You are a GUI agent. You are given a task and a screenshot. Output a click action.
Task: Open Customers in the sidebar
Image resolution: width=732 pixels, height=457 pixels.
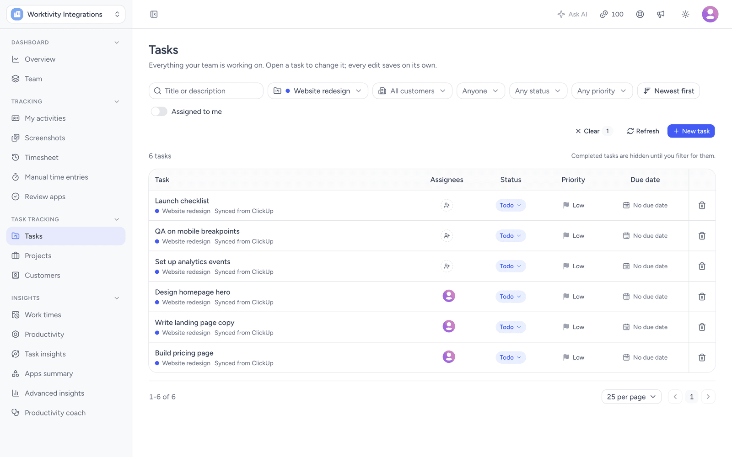[x=66, y=276]
